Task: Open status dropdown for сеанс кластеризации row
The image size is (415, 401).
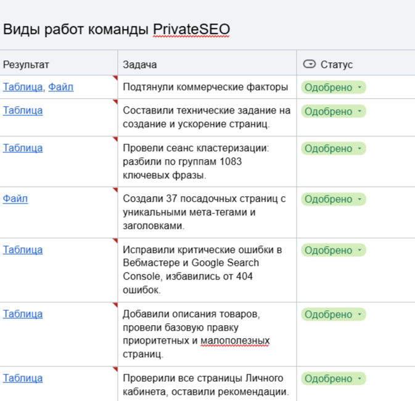Action: (x=334, y=148)
